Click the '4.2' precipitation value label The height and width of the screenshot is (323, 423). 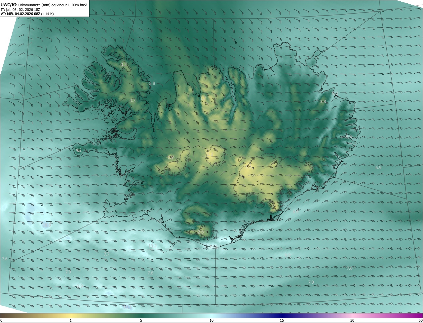[x=79, y=150]
